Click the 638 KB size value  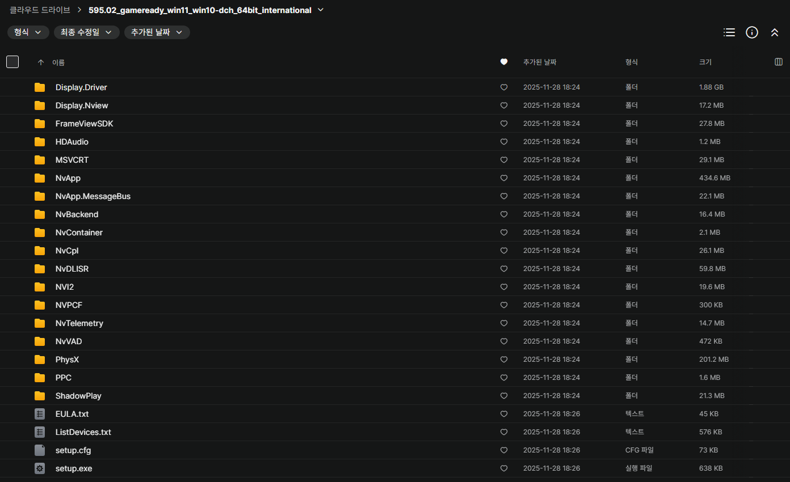[711, 468]
